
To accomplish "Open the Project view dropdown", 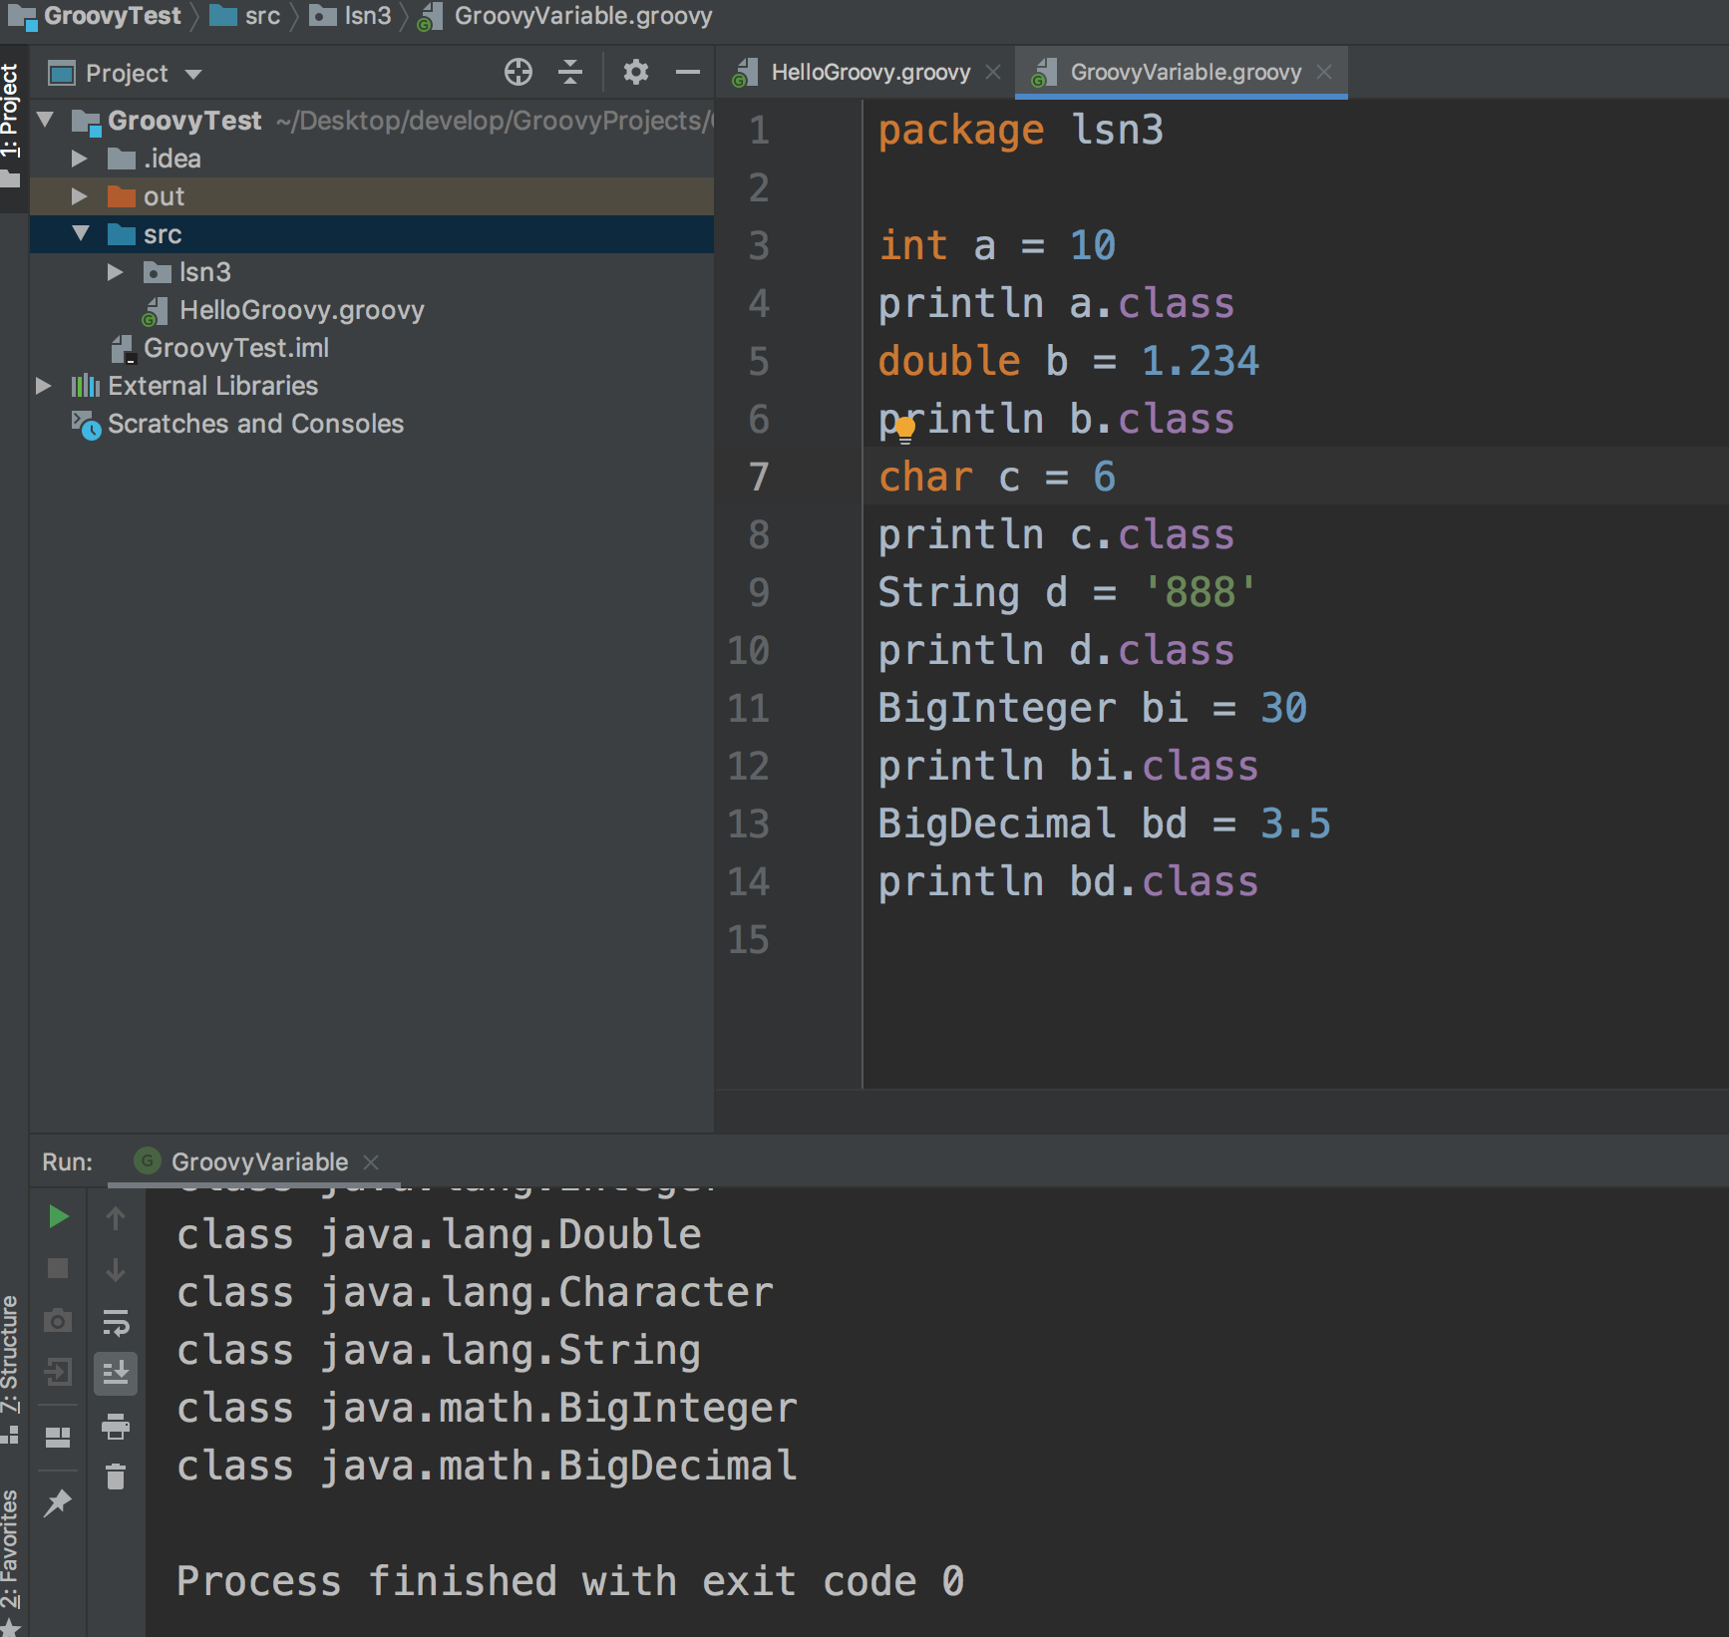I will coord(193,74).
